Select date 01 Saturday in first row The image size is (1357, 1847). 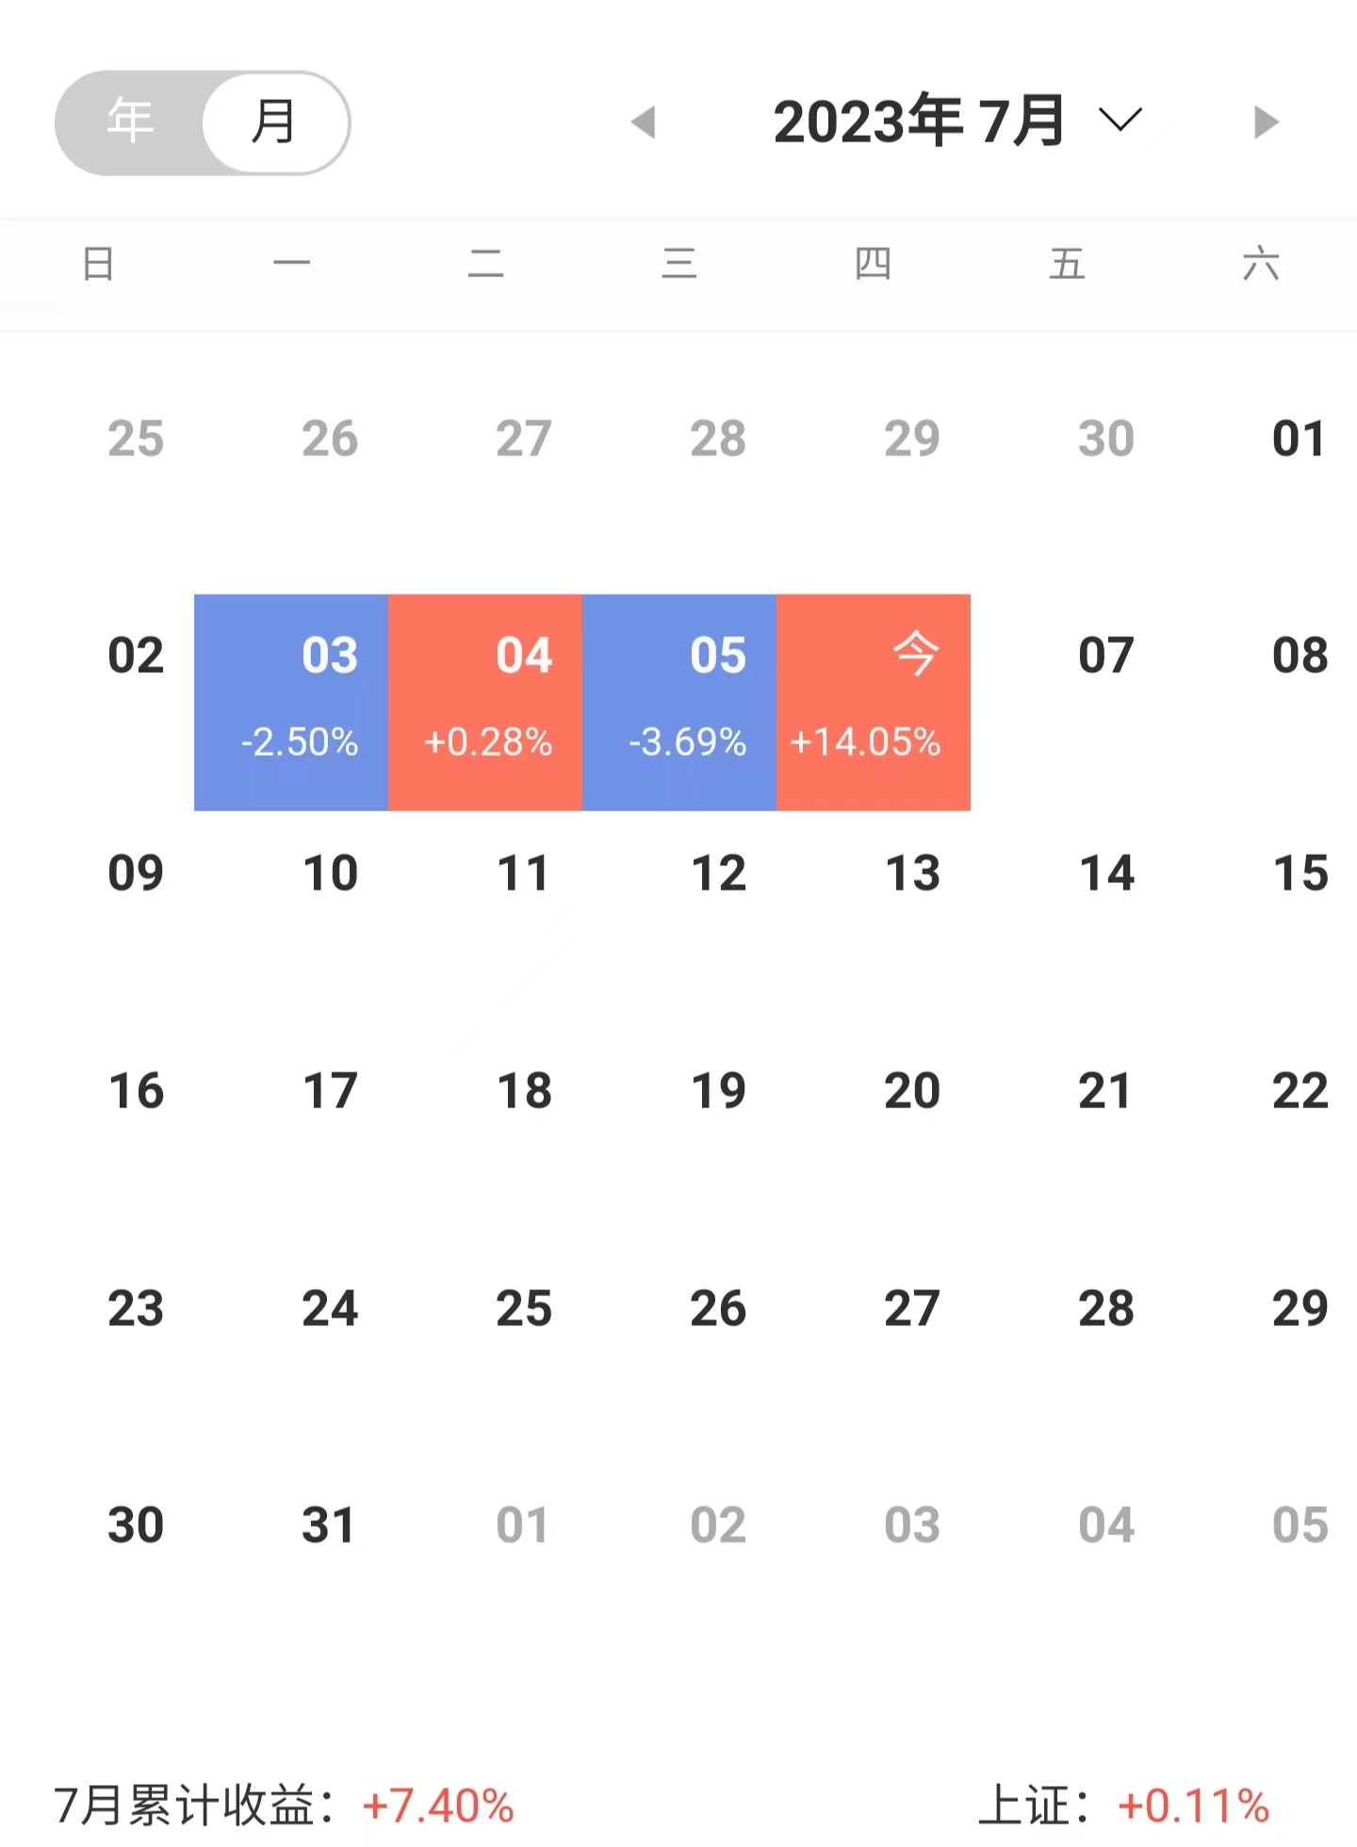pos(1300,439)
